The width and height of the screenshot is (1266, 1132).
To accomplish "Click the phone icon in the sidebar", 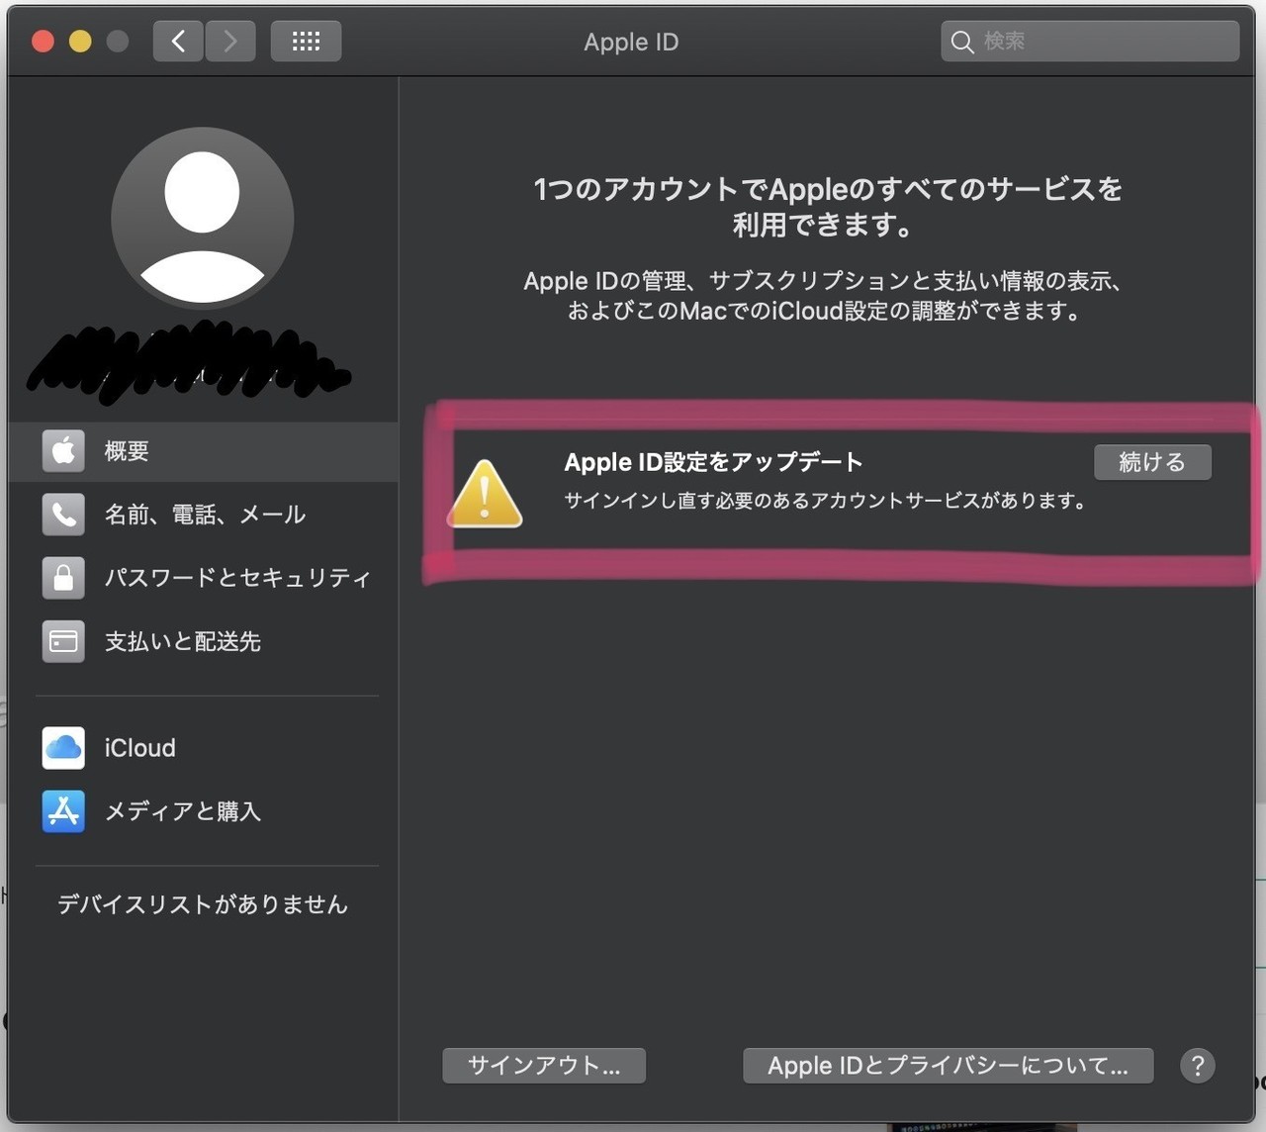I will click(x=63, y=515).
